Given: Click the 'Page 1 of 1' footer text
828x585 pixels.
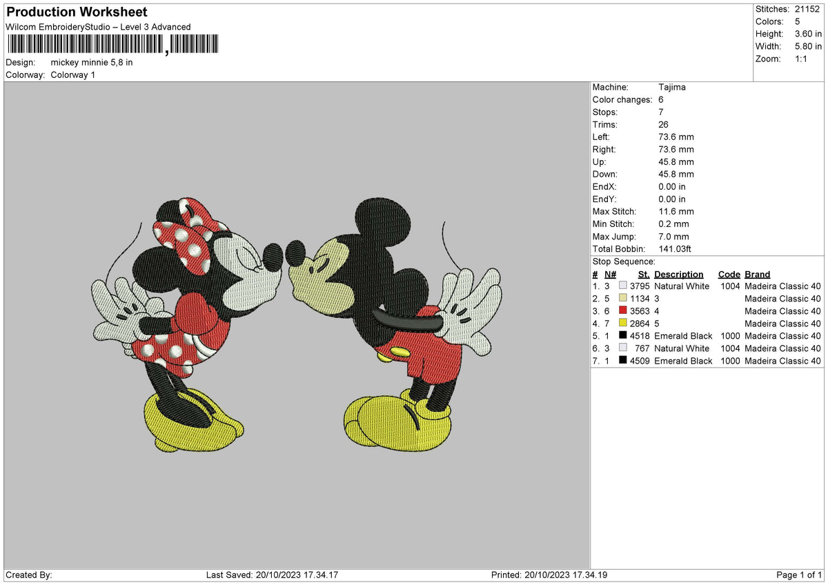Looking at the screenshot, I should [799, 575].
